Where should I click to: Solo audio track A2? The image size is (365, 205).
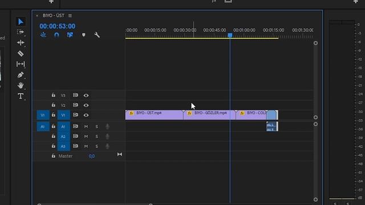pos(96,137)
